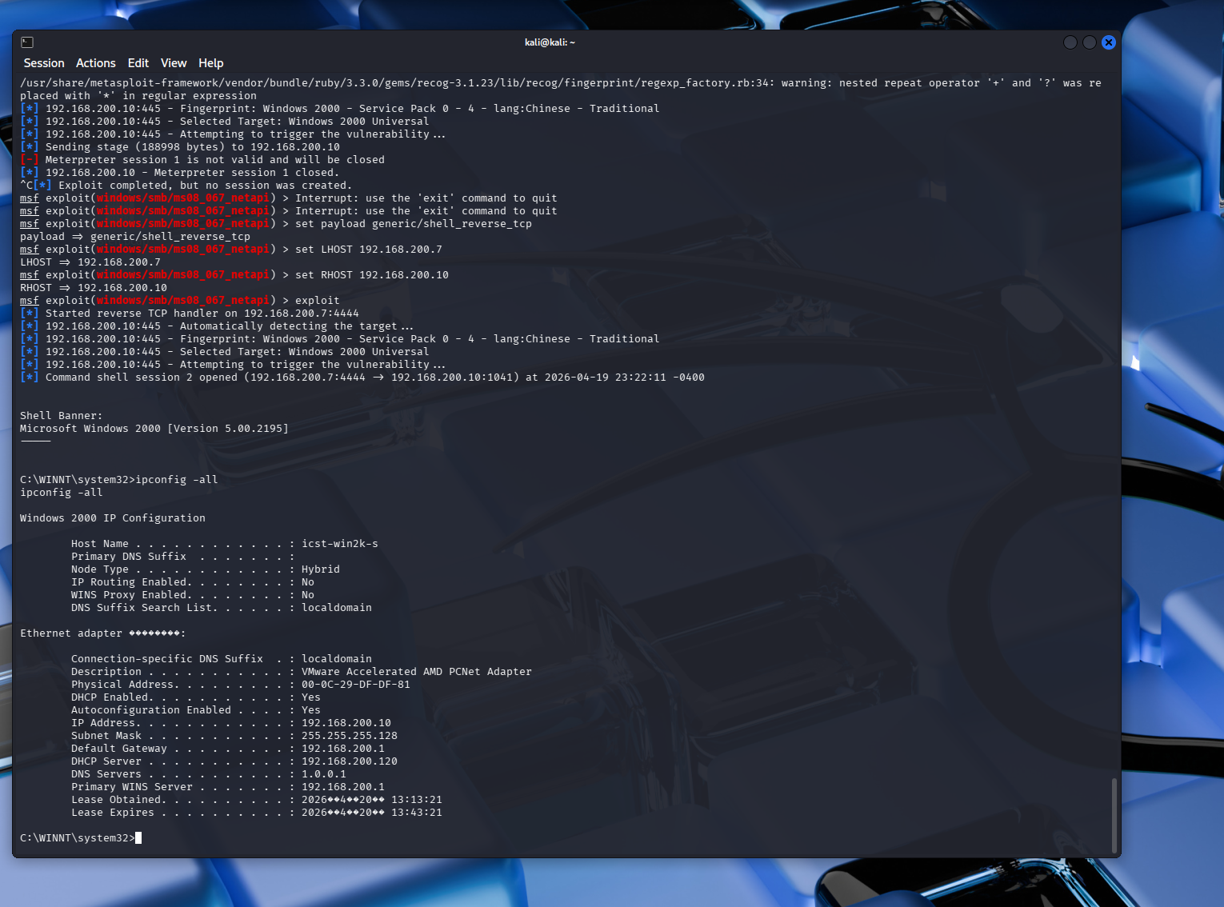
Task: Click the physical address 00-0C-29-DF-DF-81
Action: click(x=356, y=685)
